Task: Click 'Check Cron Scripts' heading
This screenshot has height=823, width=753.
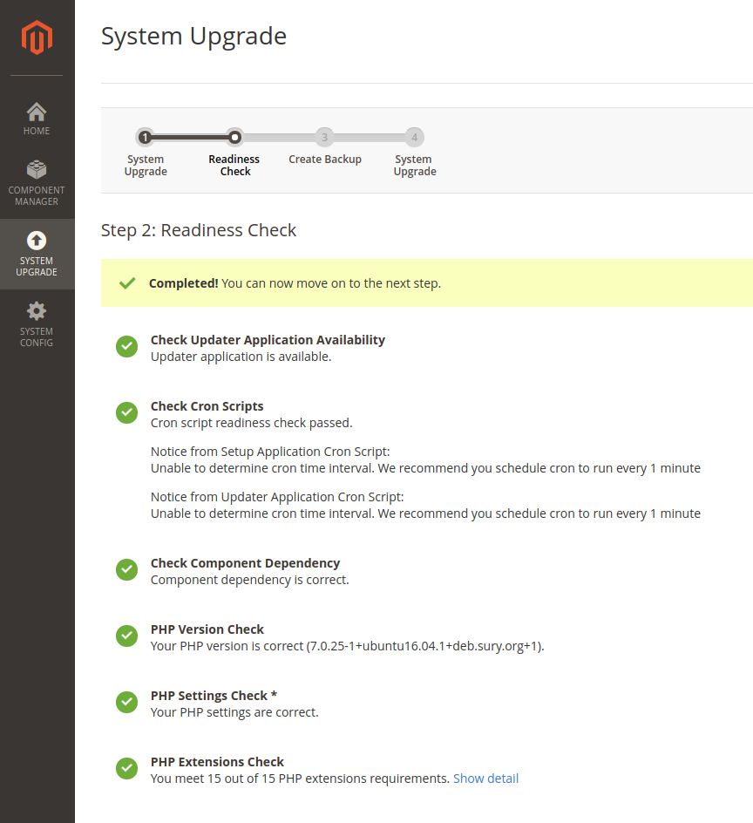Action: coord(207,406)
